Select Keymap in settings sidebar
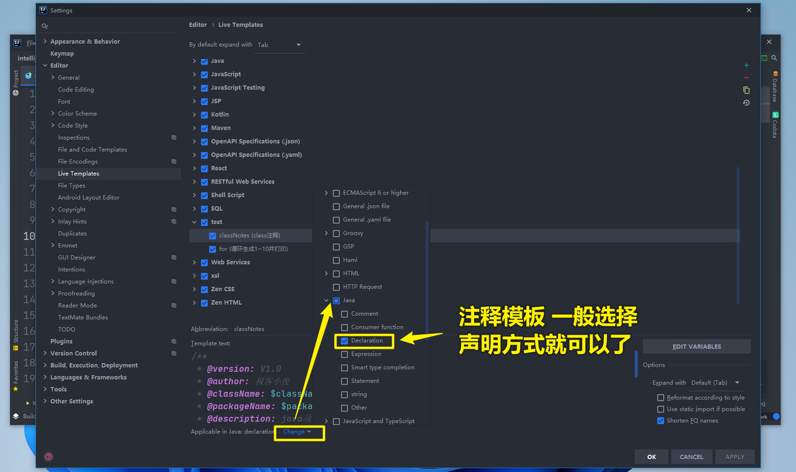 pos(62,54)
